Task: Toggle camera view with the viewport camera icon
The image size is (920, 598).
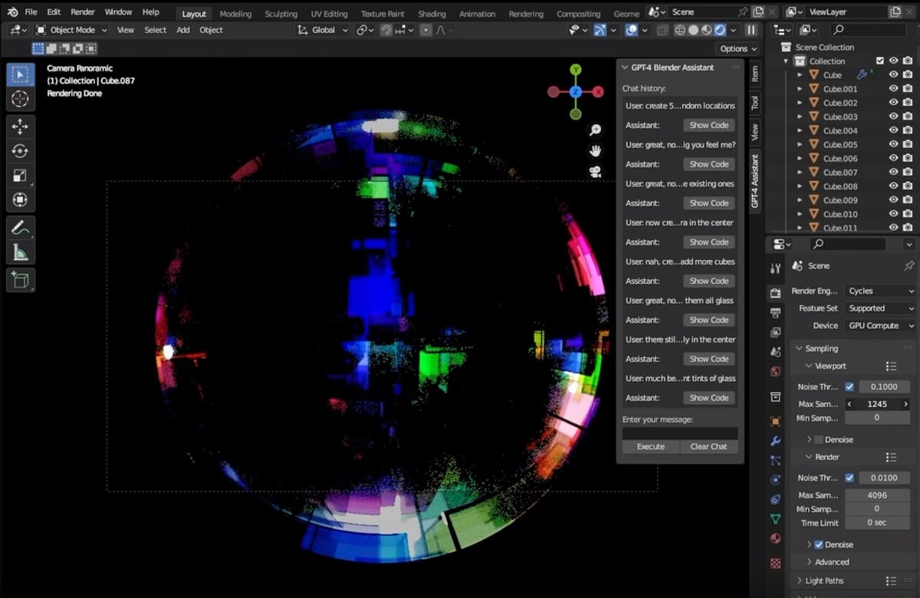Action: pyautogui.click(x=596, y=172)
